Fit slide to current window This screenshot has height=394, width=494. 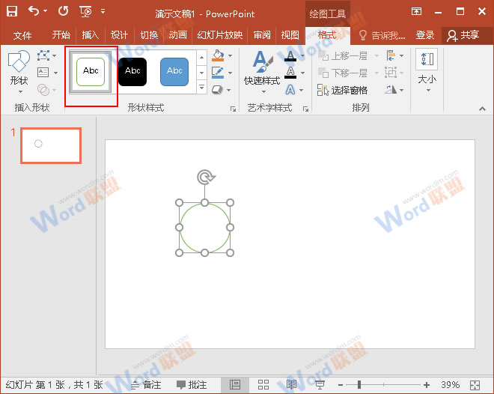tap(473, 384)
